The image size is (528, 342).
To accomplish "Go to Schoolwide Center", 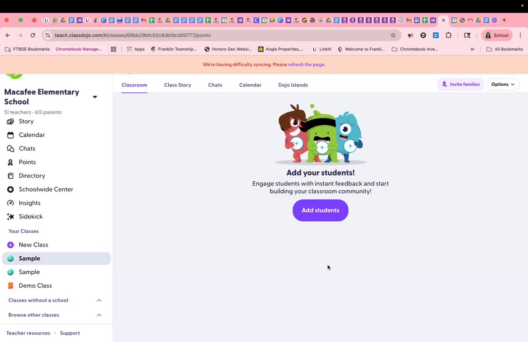I will [x=46, y=189].
